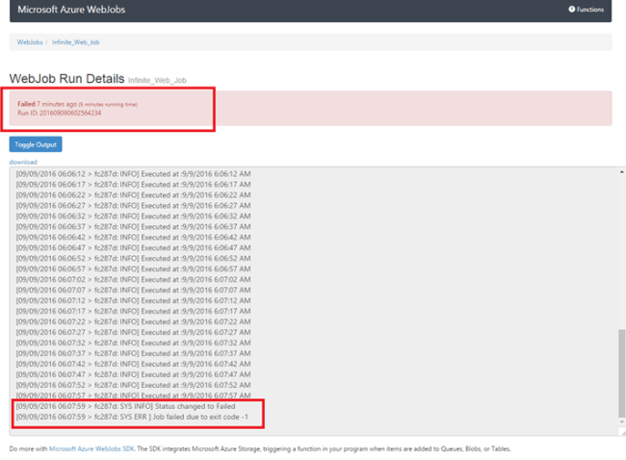Open the Functions help link in header
Viewport: 626px width, 460px height.
pyautogui.click(x=586, y=10)
